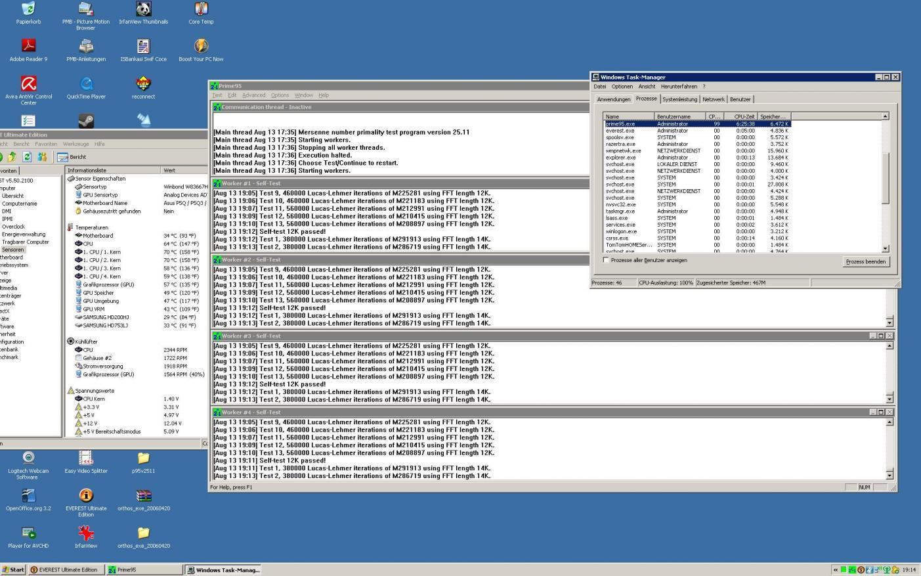Viewport: 921px width, 576px height.
Task: Select Overclock item in EVEREST tree
Action: point(13,227)
